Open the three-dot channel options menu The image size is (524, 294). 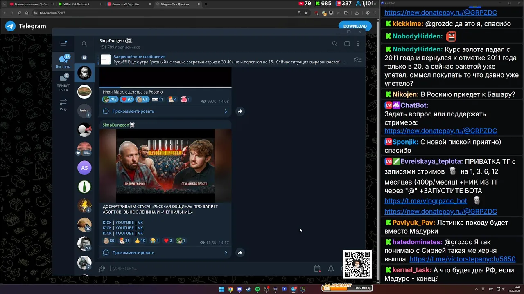click(358, 44)
